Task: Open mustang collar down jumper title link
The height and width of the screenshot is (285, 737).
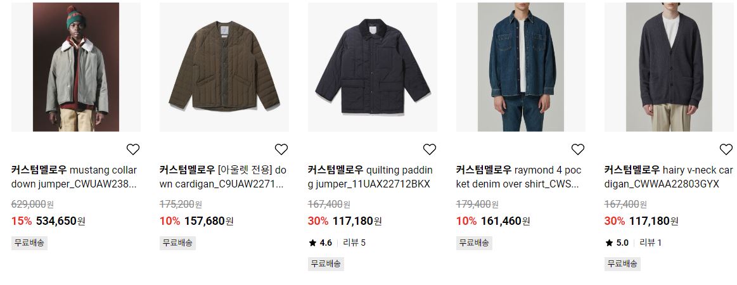Action: 74,177
